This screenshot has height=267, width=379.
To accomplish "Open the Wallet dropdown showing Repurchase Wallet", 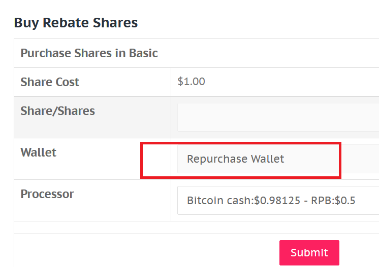I will click(278, 159).
